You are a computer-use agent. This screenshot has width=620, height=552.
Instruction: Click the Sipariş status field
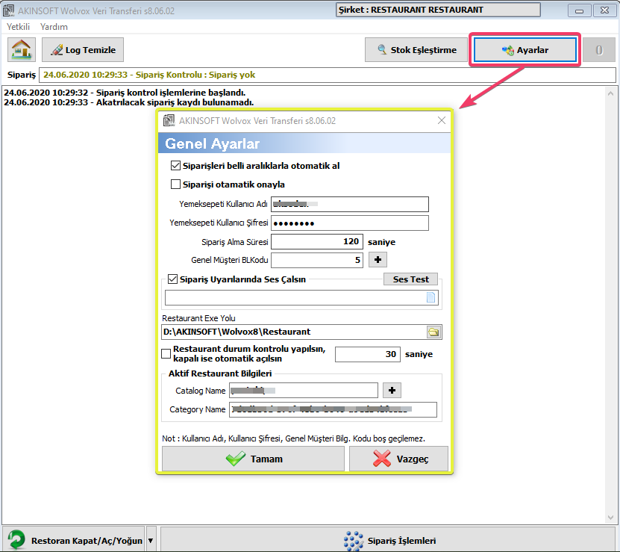point(328,75)
